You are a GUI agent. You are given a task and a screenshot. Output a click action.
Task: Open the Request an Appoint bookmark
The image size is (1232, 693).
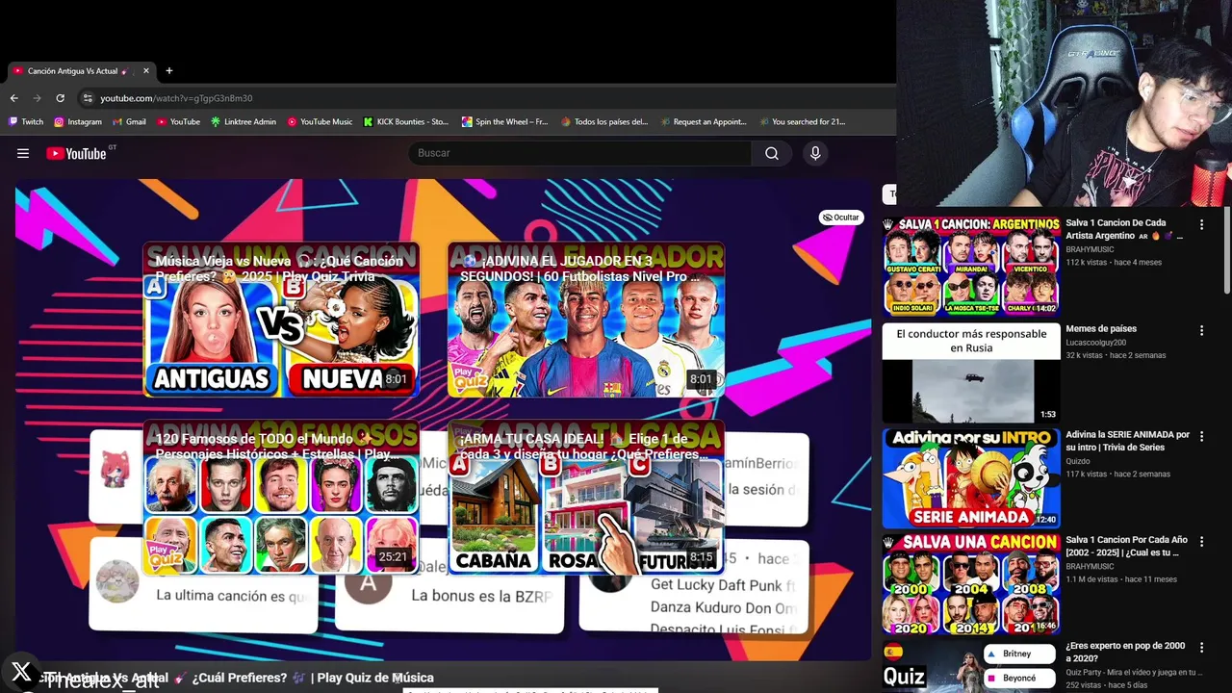[x=703, y=122]
